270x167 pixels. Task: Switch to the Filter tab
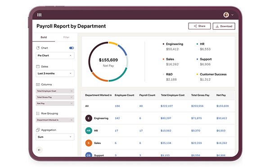pos(66,37)
